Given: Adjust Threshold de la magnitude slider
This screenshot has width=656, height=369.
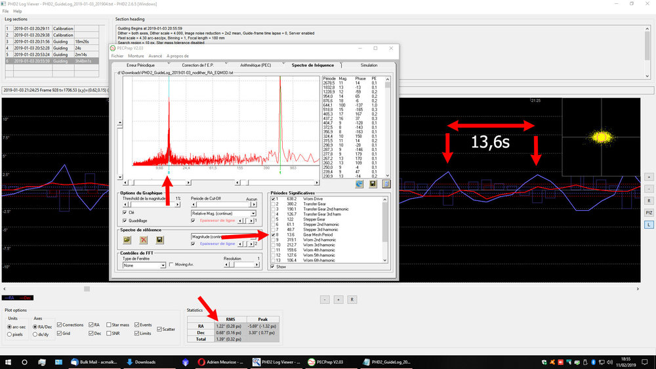Looking at the screenshot, I should pyautogui.click(x=152, y=204).
